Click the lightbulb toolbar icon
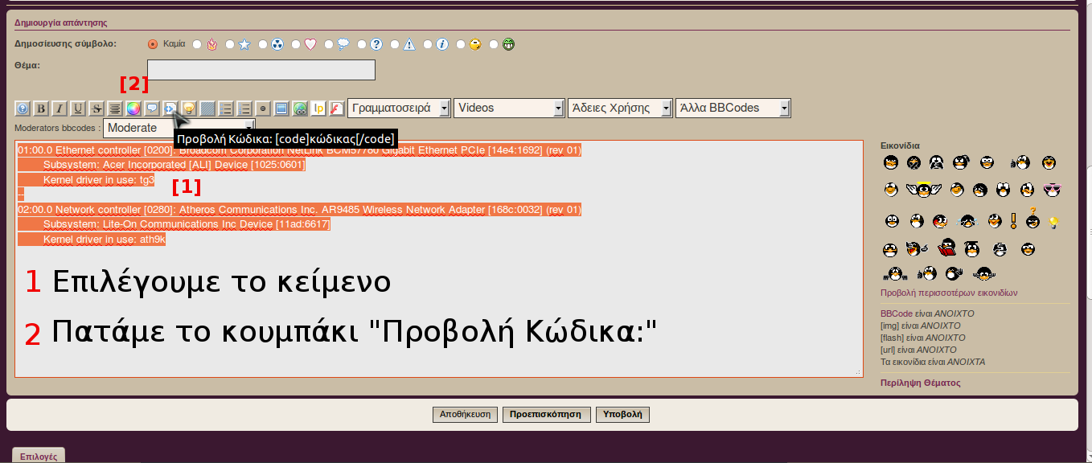Screen dimensions: 1092x463 coord(189,109)
